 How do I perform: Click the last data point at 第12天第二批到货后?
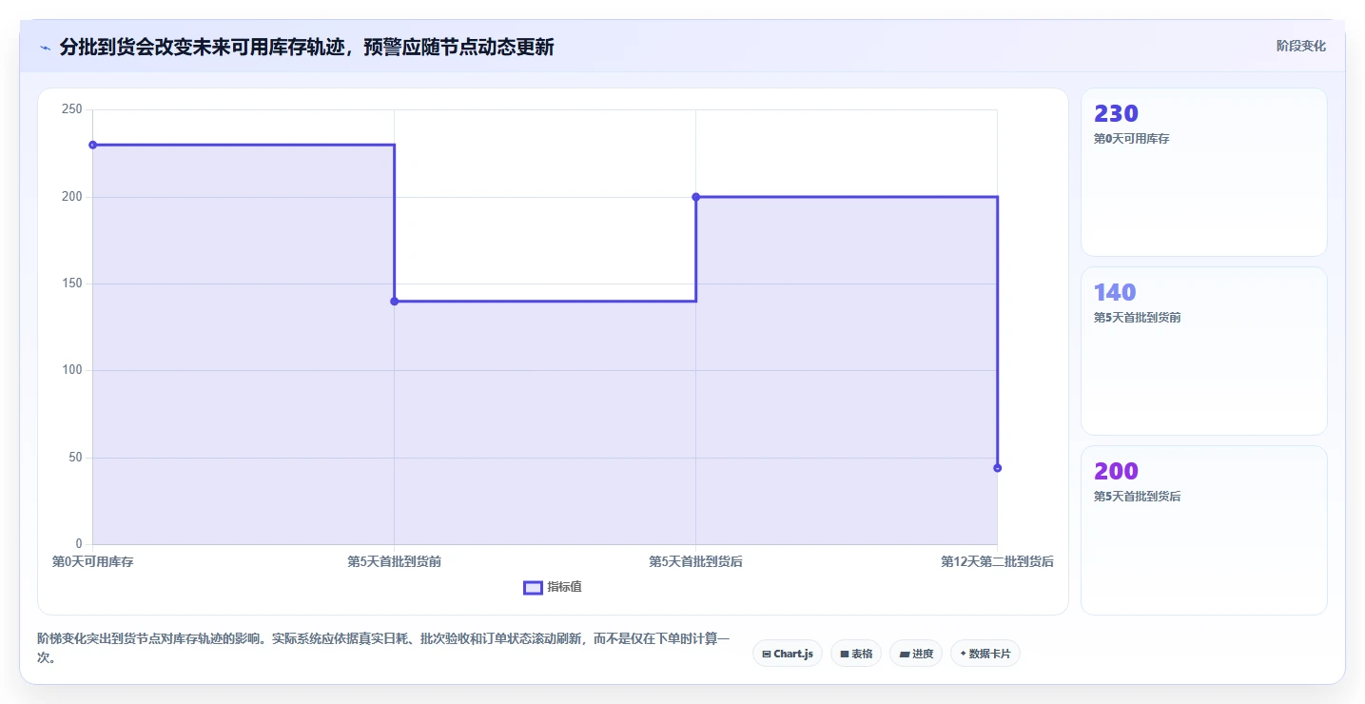point(997,468)
